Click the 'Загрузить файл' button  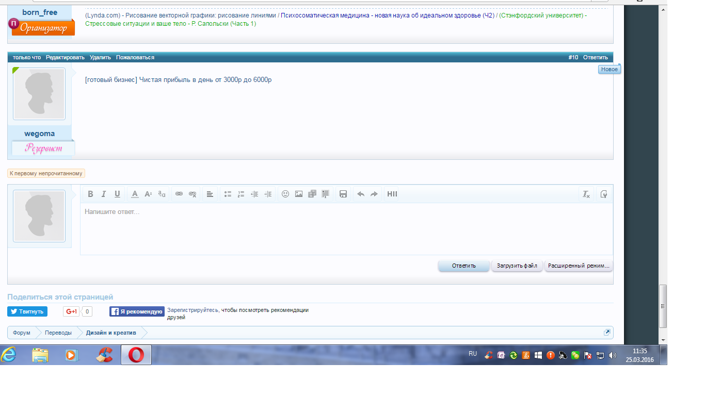pyautogui.click(x=517, y=266)
